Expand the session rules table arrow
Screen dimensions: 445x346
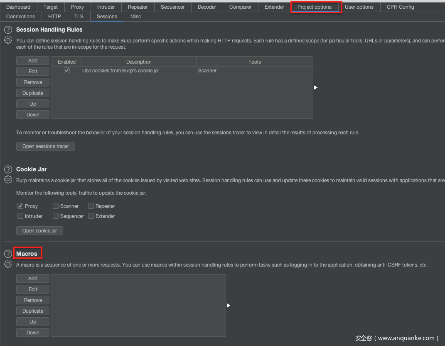tap(316, 88)
